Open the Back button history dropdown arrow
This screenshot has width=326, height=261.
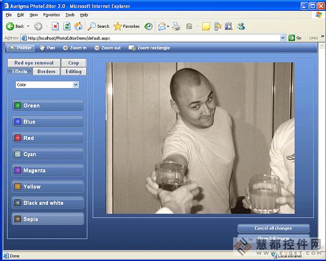pyautogui.click(x=28, y=26)
